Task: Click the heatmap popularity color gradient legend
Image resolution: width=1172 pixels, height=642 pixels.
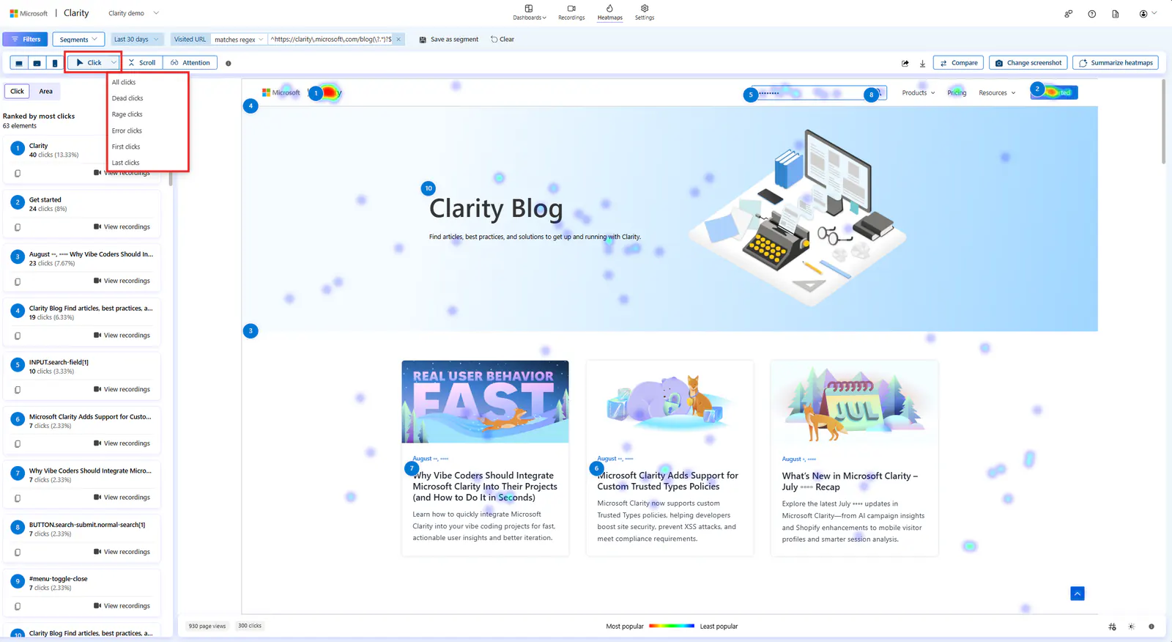Action: point(672,626)
